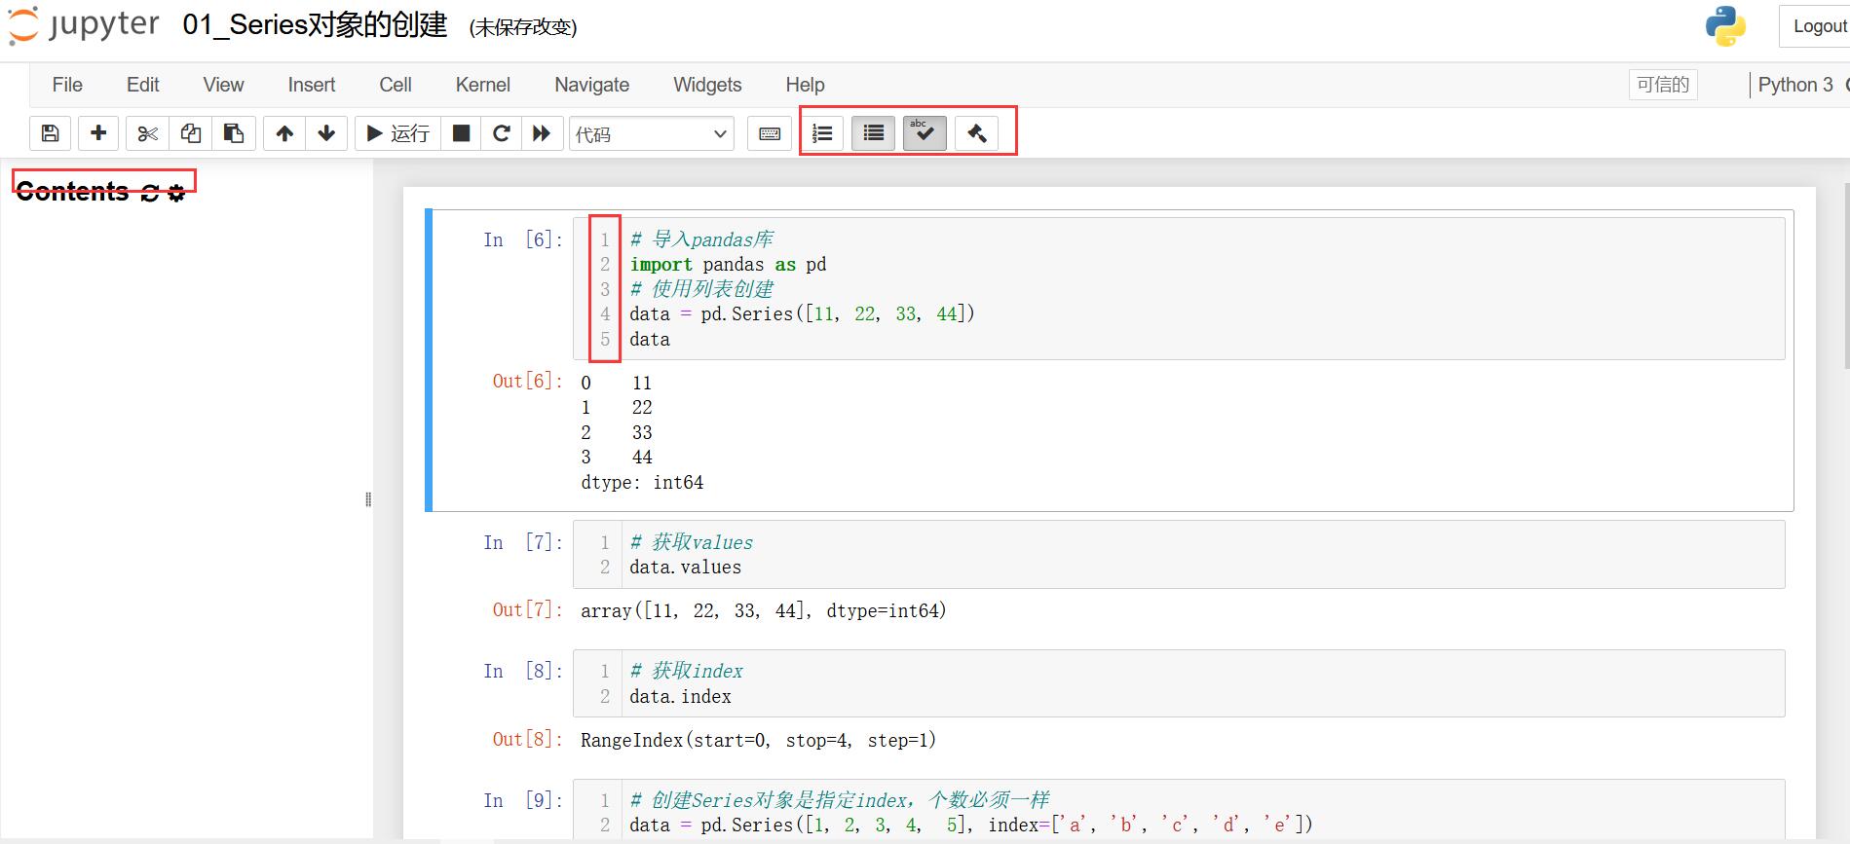The image size is (1850, 844).
Task: Click the Python logo icon
Action: pyautogui.click(x=1725, y=26)
